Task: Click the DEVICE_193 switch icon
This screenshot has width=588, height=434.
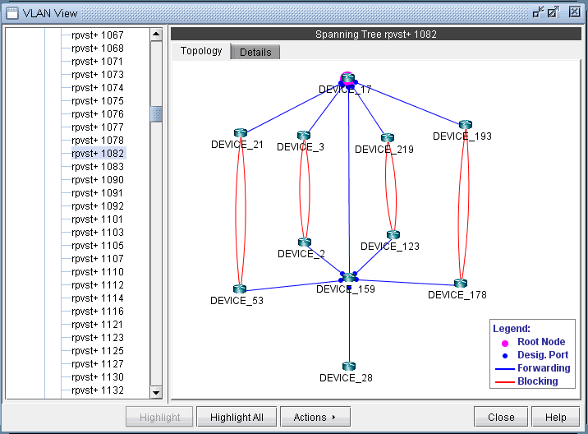Action: point(466,125)
